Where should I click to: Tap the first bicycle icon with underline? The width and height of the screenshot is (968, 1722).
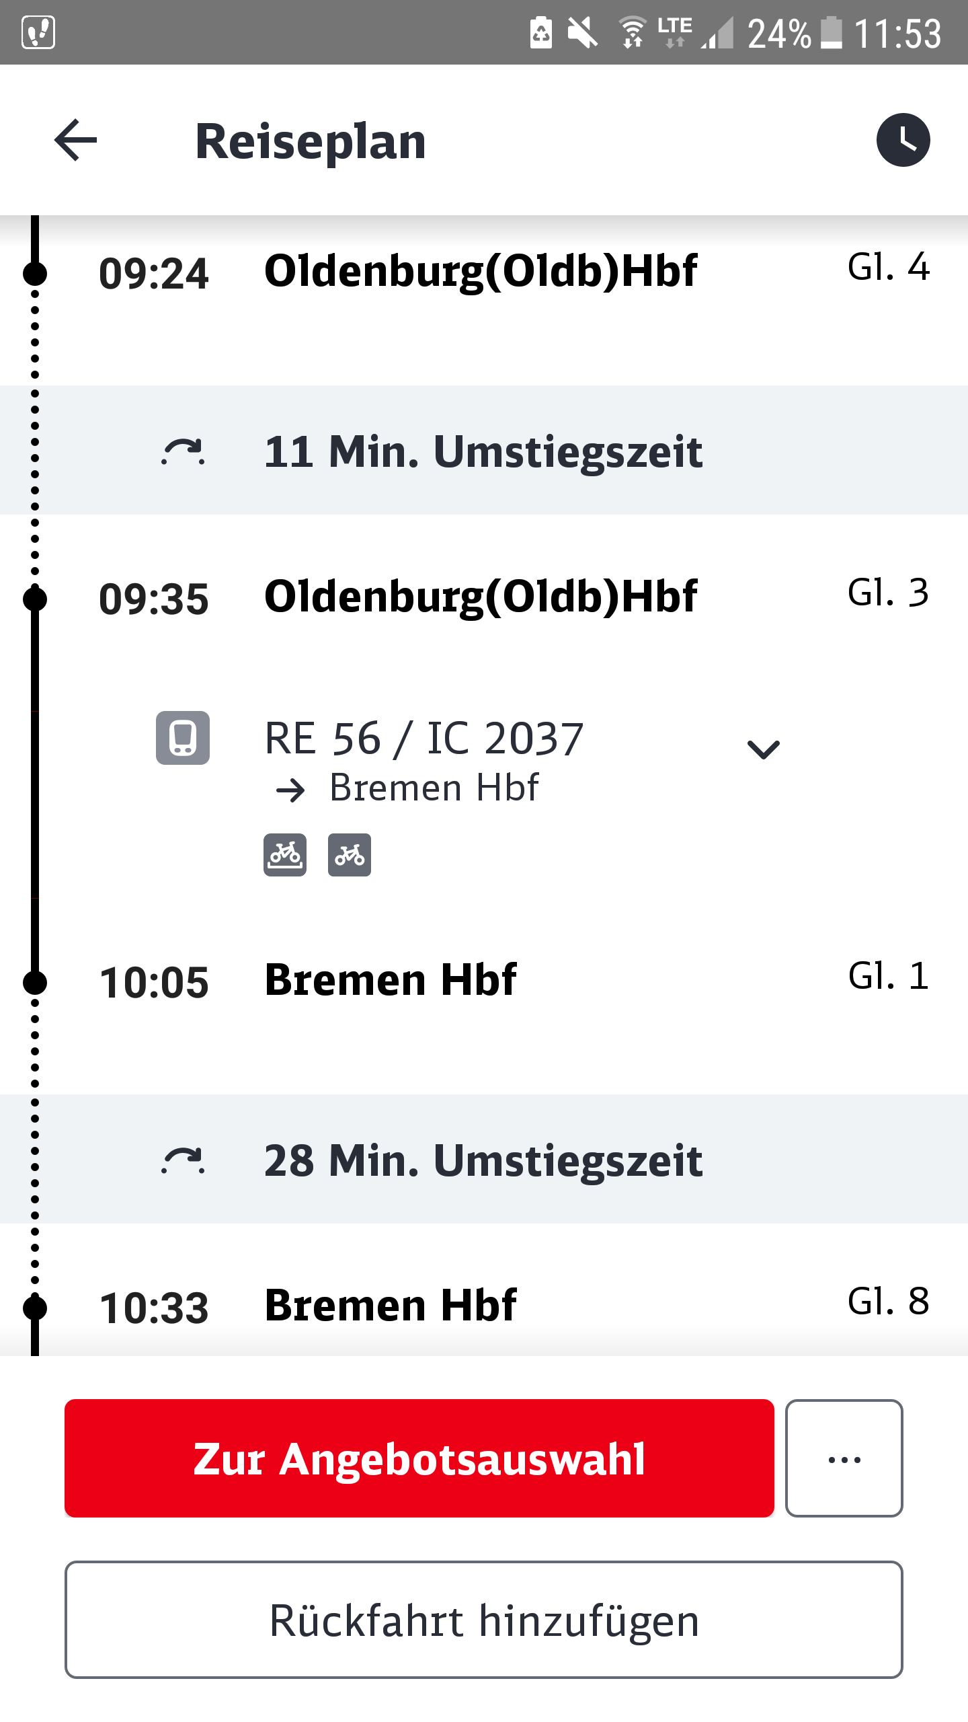(285, 855)
